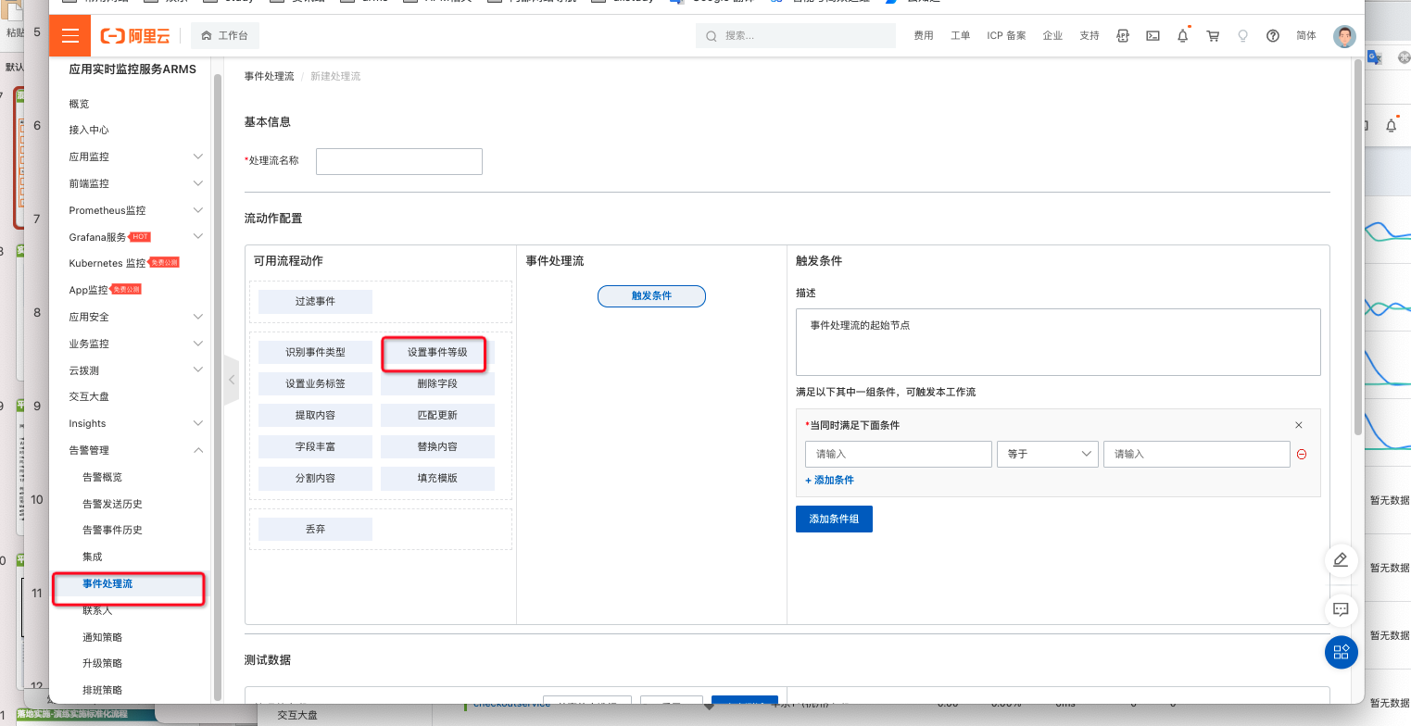
Task: Click 添加条件 link
Action: (829, 480)
